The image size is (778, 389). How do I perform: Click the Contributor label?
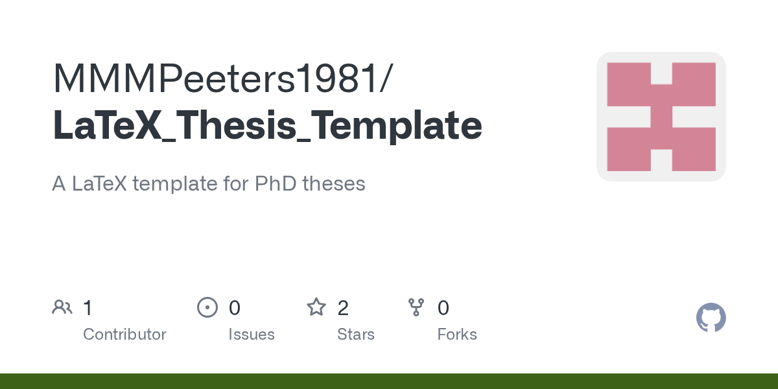coord(124,335)
